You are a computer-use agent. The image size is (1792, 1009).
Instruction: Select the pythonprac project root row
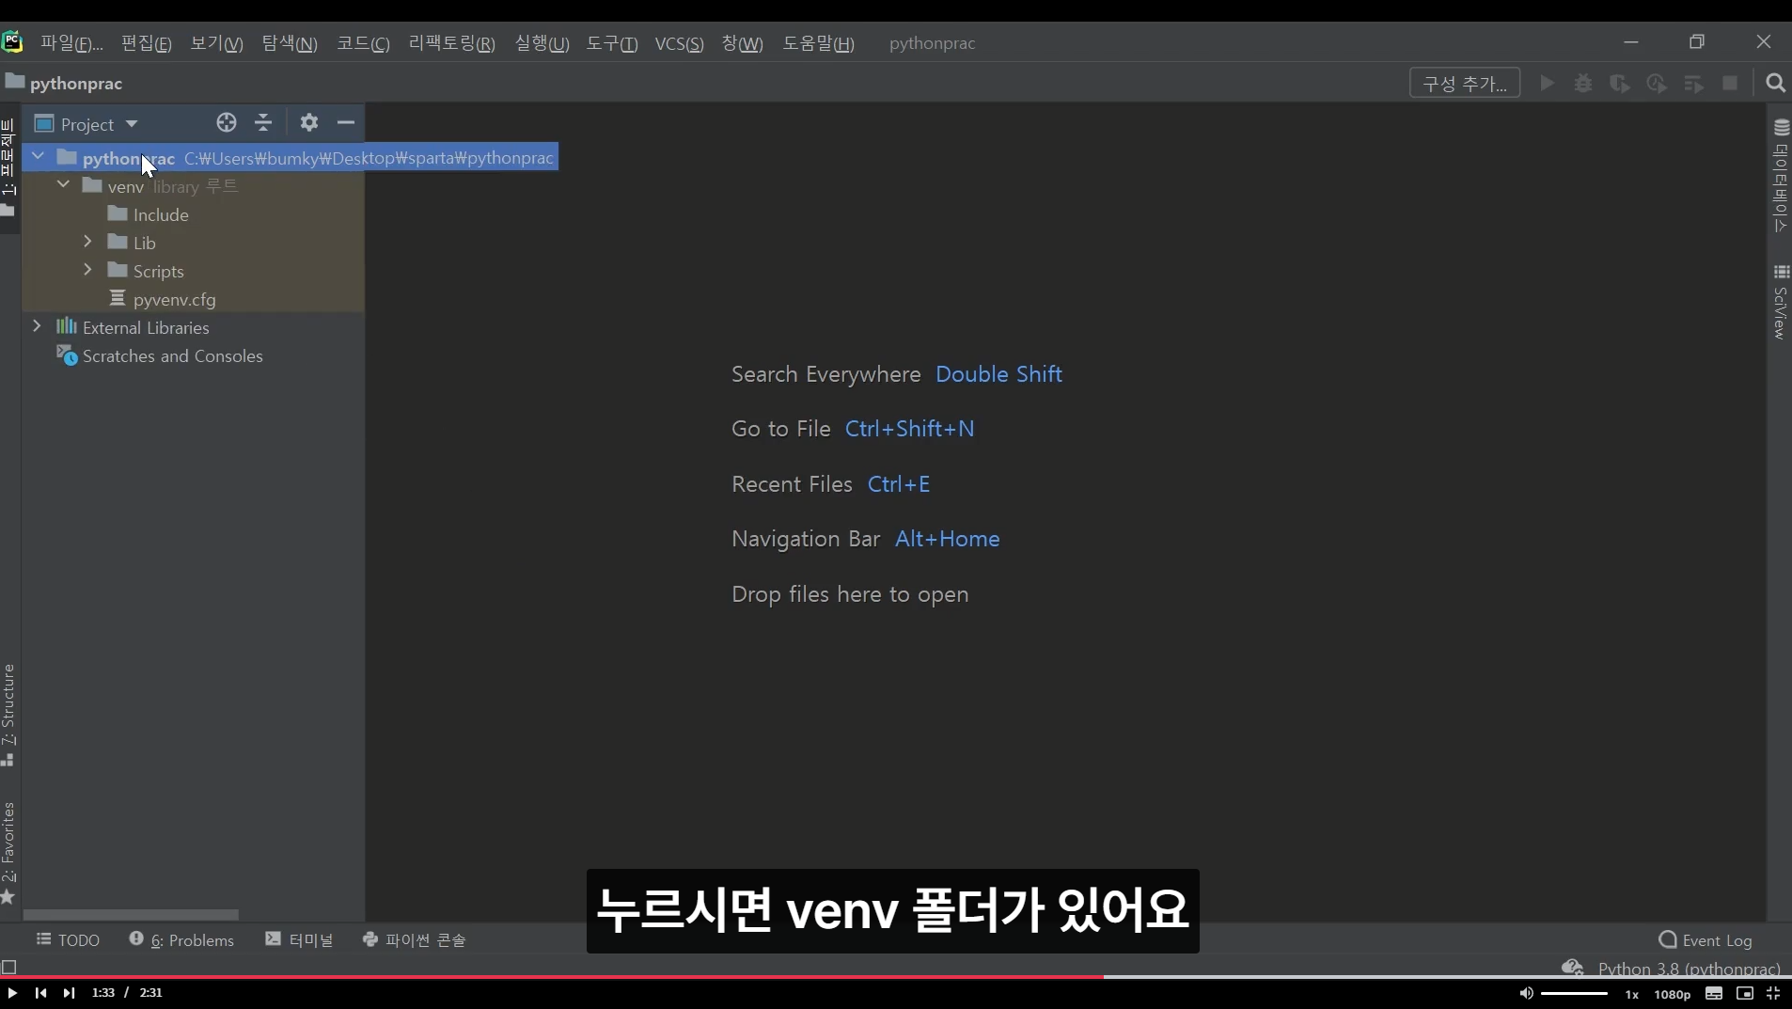coord(291,157)
